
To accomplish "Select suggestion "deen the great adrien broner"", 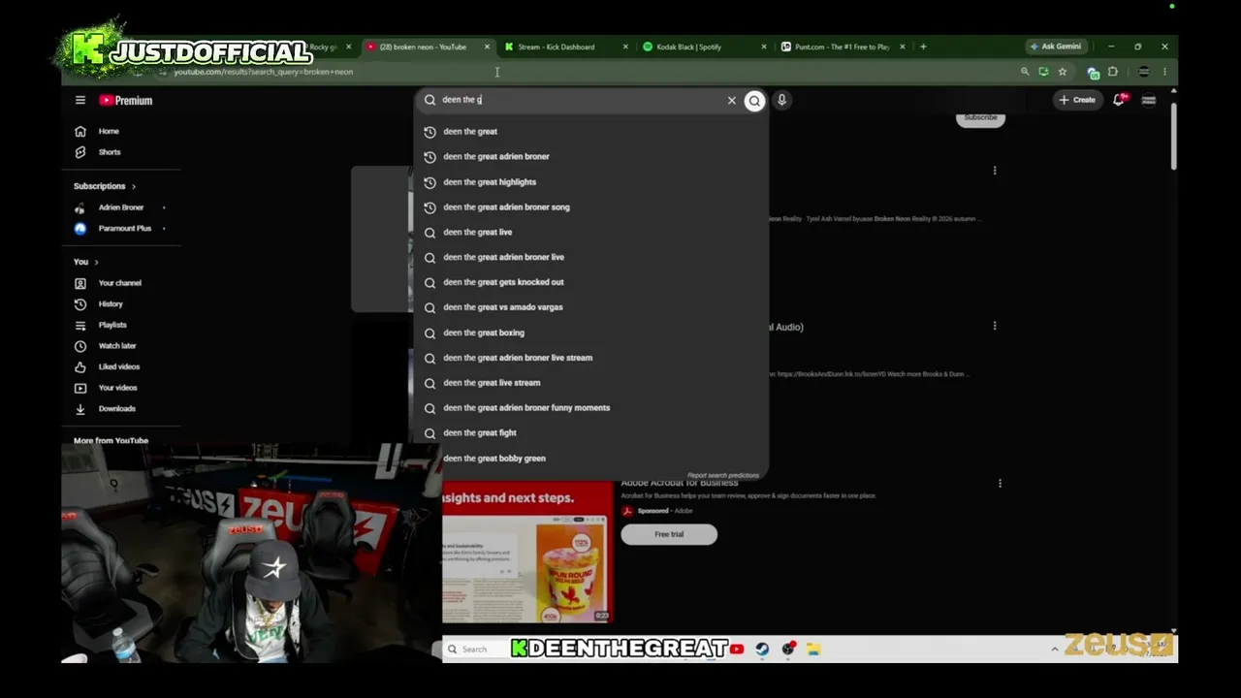I will [590, 156].
